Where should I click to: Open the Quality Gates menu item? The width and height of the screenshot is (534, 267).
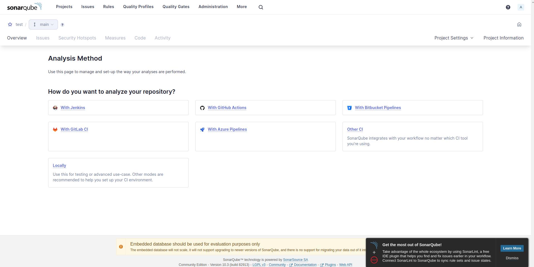click(176, 7)
